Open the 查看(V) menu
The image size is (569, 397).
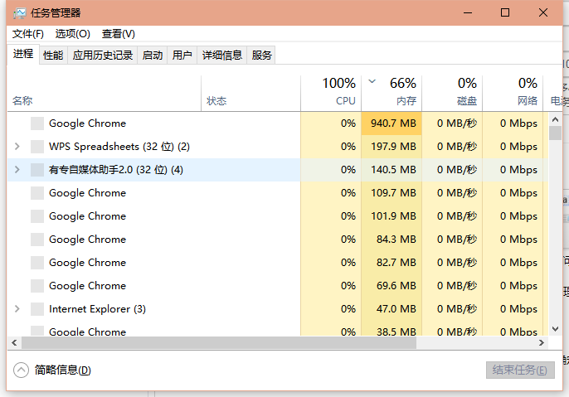coord(119,34)
